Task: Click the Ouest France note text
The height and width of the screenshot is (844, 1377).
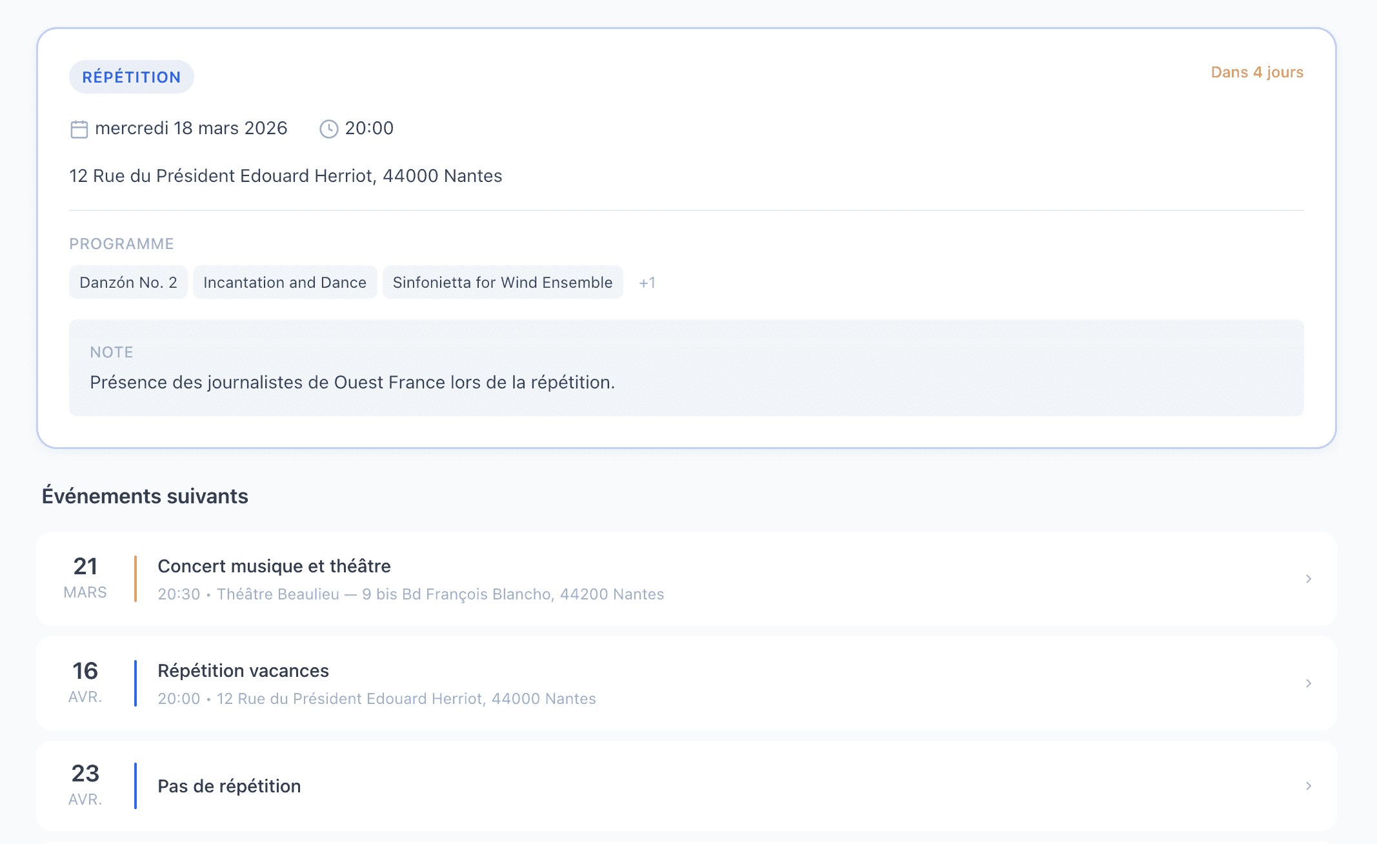Action: pos(352,383)
